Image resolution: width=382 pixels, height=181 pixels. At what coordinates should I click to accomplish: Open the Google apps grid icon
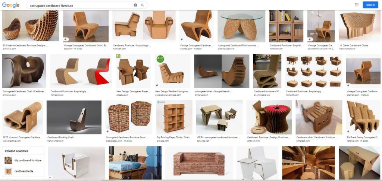pos(357,5)
